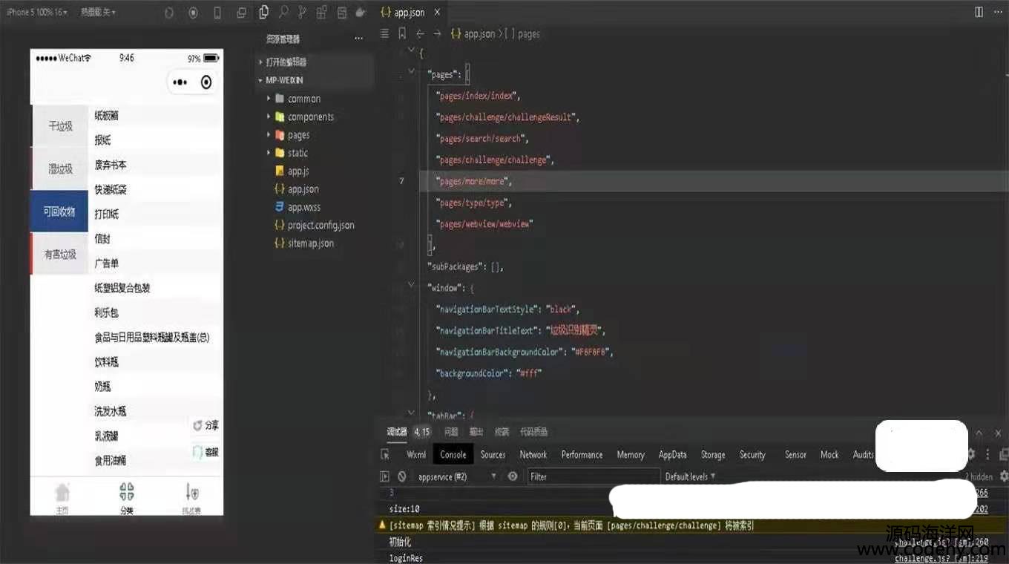
Task: Click the console sidebar toggle icon
Action: point(384,476)
